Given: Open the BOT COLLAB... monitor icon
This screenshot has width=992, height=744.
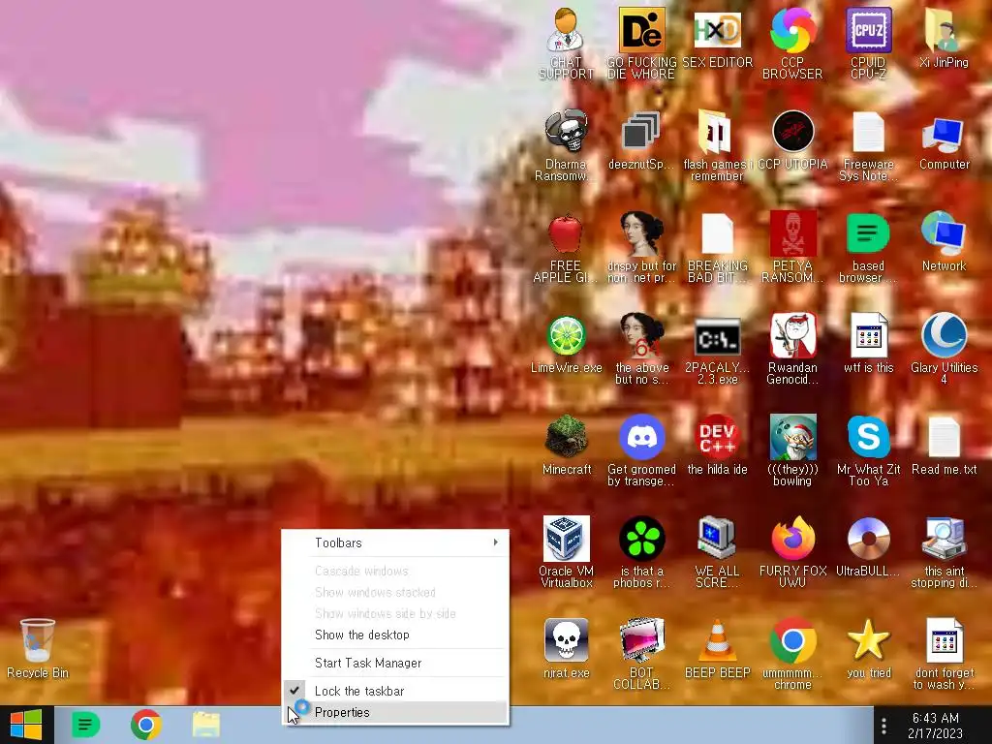Looking at the screenshot, I should (x=641, y=654).
